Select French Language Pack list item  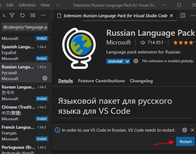tap(26, 133)
